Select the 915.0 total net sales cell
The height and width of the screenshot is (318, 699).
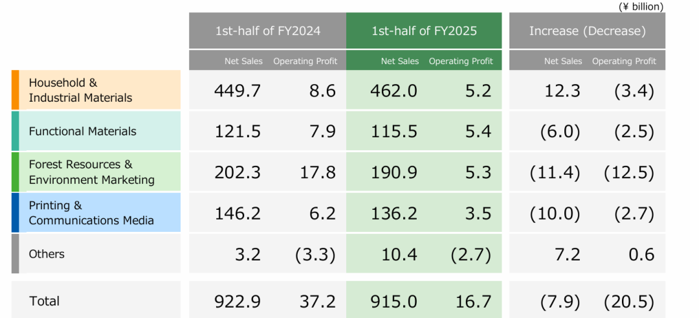click(394, 301)
